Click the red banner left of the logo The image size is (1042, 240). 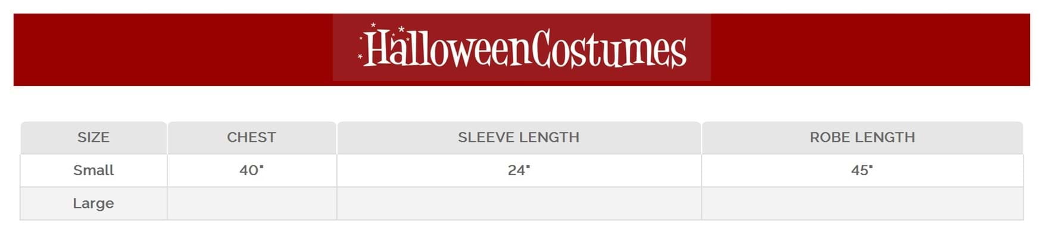173,50
